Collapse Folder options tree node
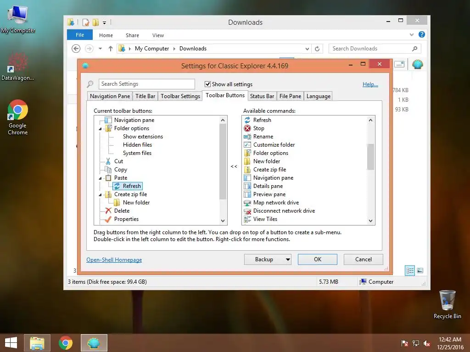470x352 pixels. click(x=101, y=129)
